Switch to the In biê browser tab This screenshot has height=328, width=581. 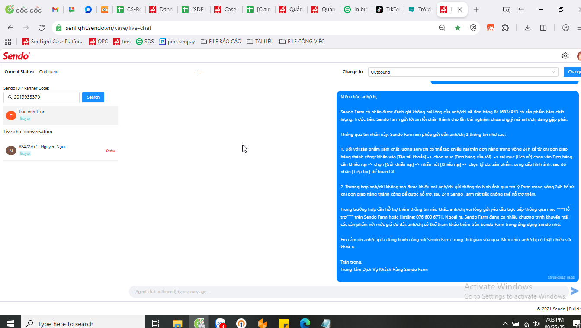click(x=356, y=10)
